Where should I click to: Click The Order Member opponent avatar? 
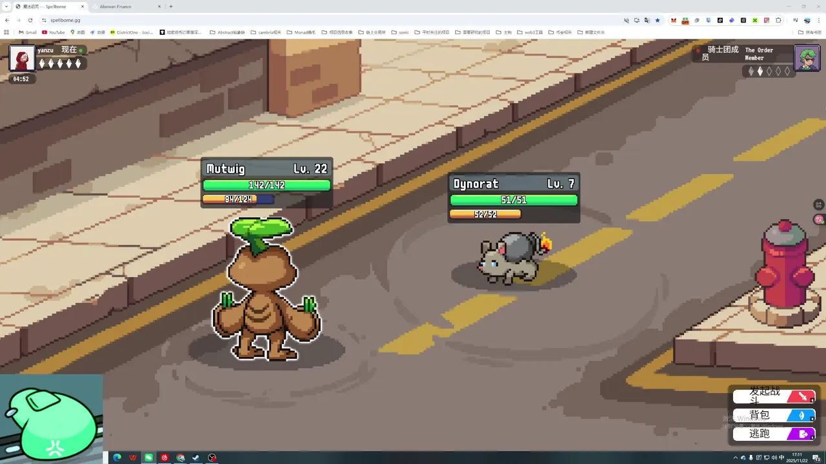tap(807, 58)
